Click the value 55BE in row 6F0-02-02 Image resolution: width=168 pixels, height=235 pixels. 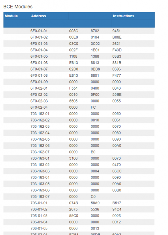117,95
